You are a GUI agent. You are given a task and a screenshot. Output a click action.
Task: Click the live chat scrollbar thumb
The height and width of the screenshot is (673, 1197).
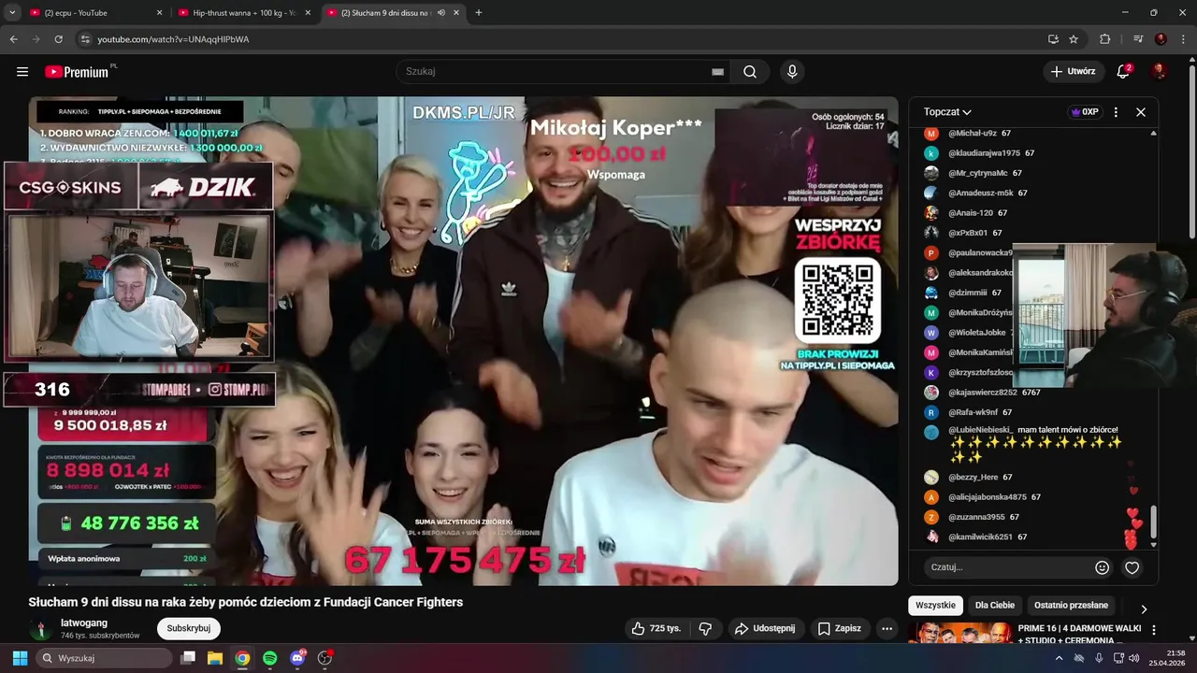pos(1154,523)
